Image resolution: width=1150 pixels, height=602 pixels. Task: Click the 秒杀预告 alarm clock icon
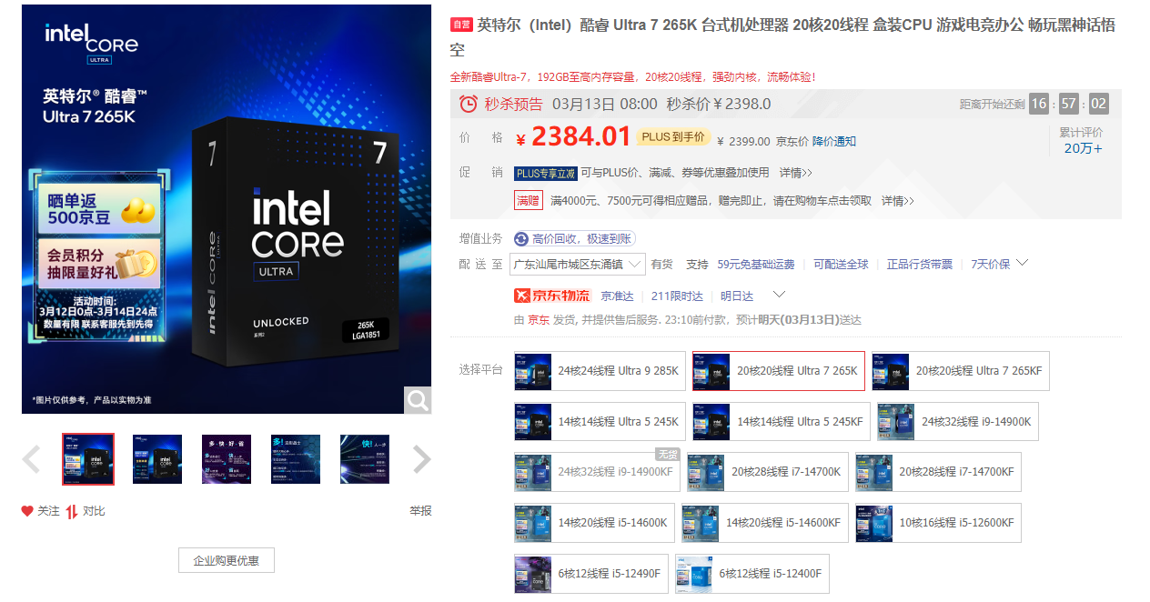[469, 104]
